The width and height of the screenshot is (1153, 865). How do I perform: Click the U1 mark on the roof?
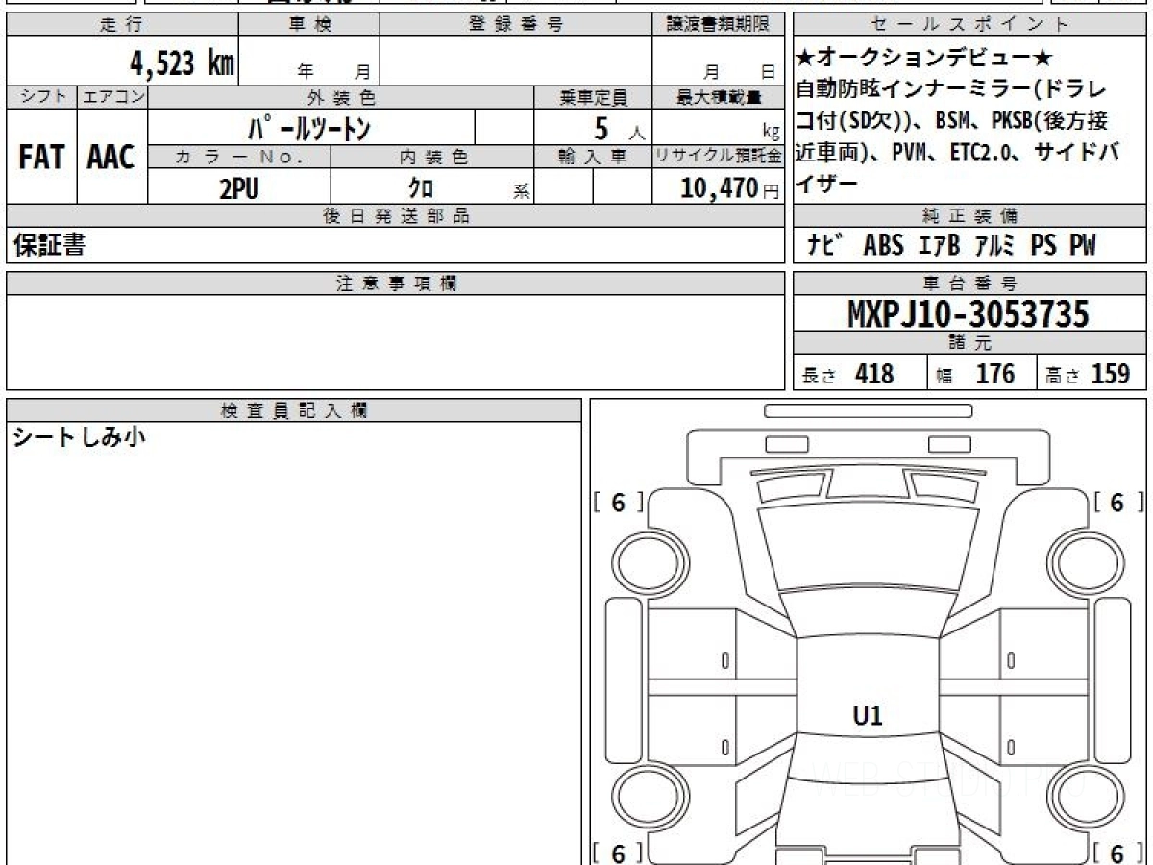(x=868, y=715)
